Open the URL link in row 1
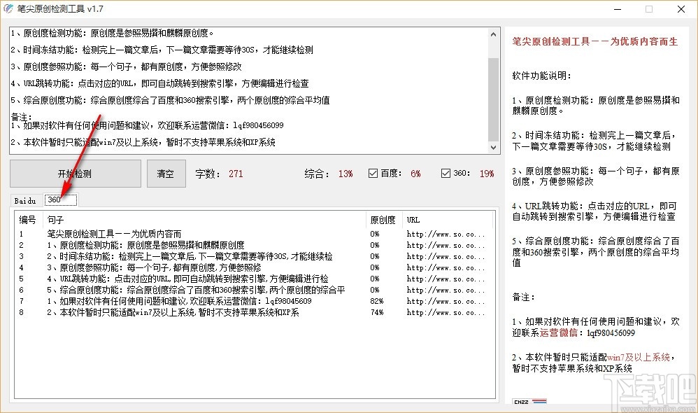Viewport: 698px width, 413px height. 446,234
